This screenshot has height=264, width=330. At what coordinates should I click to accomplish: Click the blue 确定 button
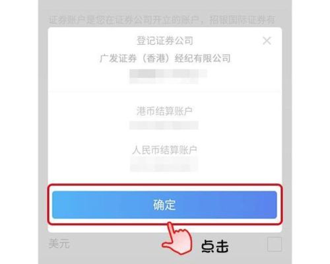164,205
